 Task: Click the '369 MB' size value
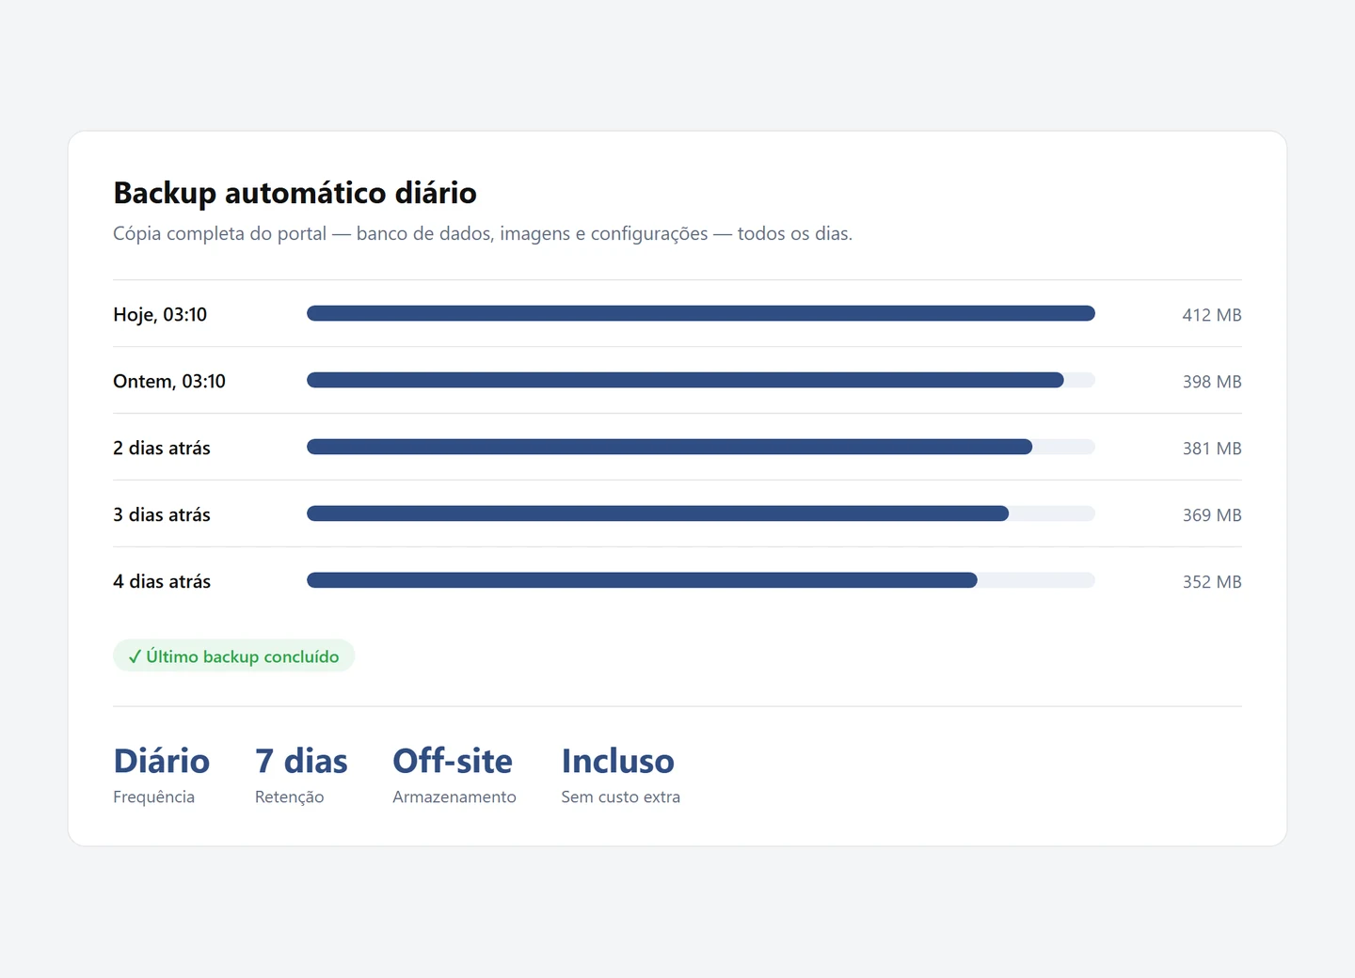coord(1212,515)
